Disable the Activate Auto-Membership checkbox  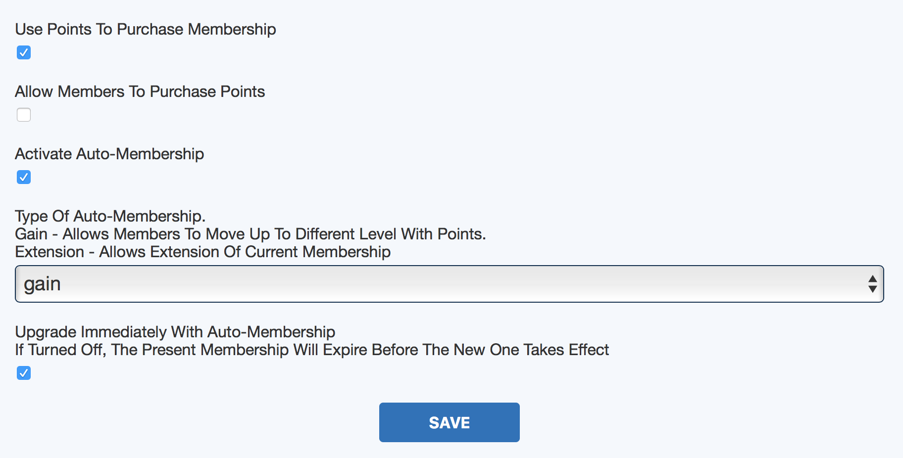24,177
